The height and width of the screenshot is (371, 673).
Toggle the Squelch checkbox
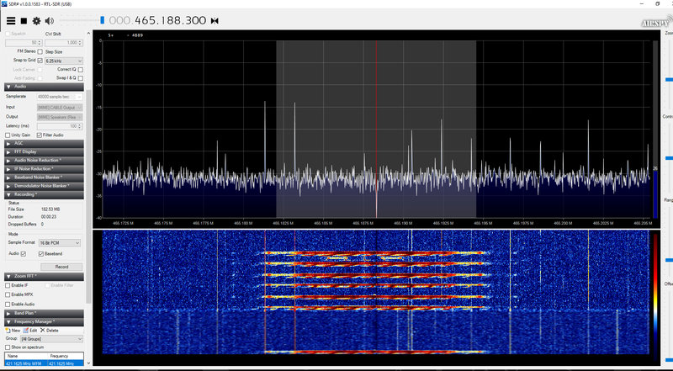[8, 34]
